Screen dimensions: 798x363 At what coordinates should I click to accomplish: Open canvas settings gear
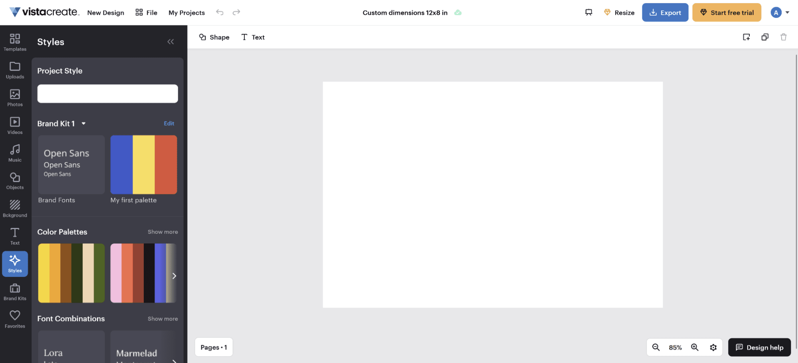[713, 347]
